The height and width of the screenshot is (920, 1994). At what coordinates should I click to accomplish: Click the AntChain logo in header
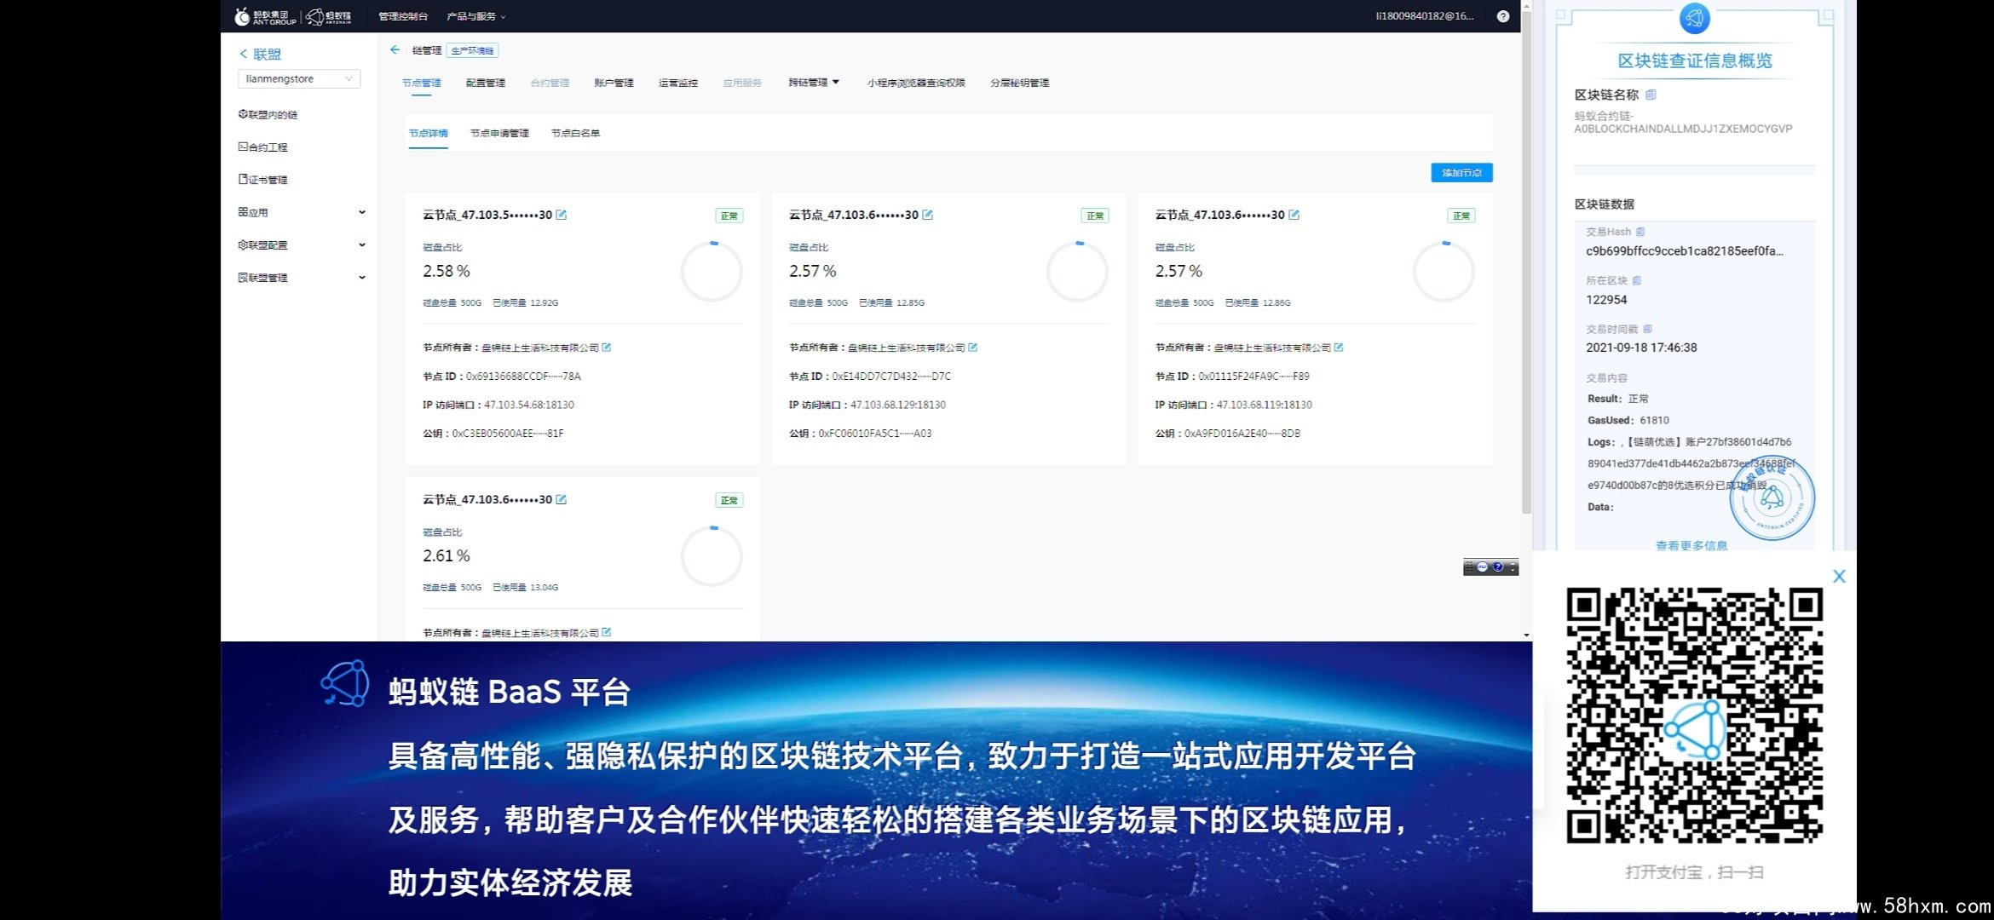tap(329, 16)
